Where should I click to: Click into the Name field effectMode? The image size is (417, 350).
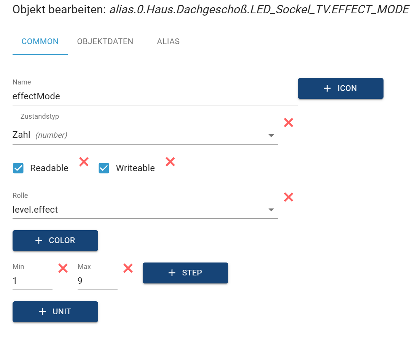tap(152, 96)
